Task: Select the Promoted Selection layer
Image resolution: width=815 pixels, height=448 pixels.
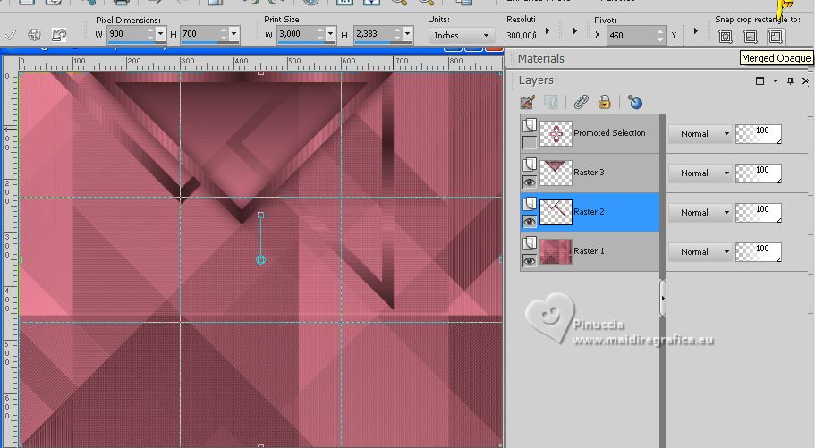Action: pos(590,133)
